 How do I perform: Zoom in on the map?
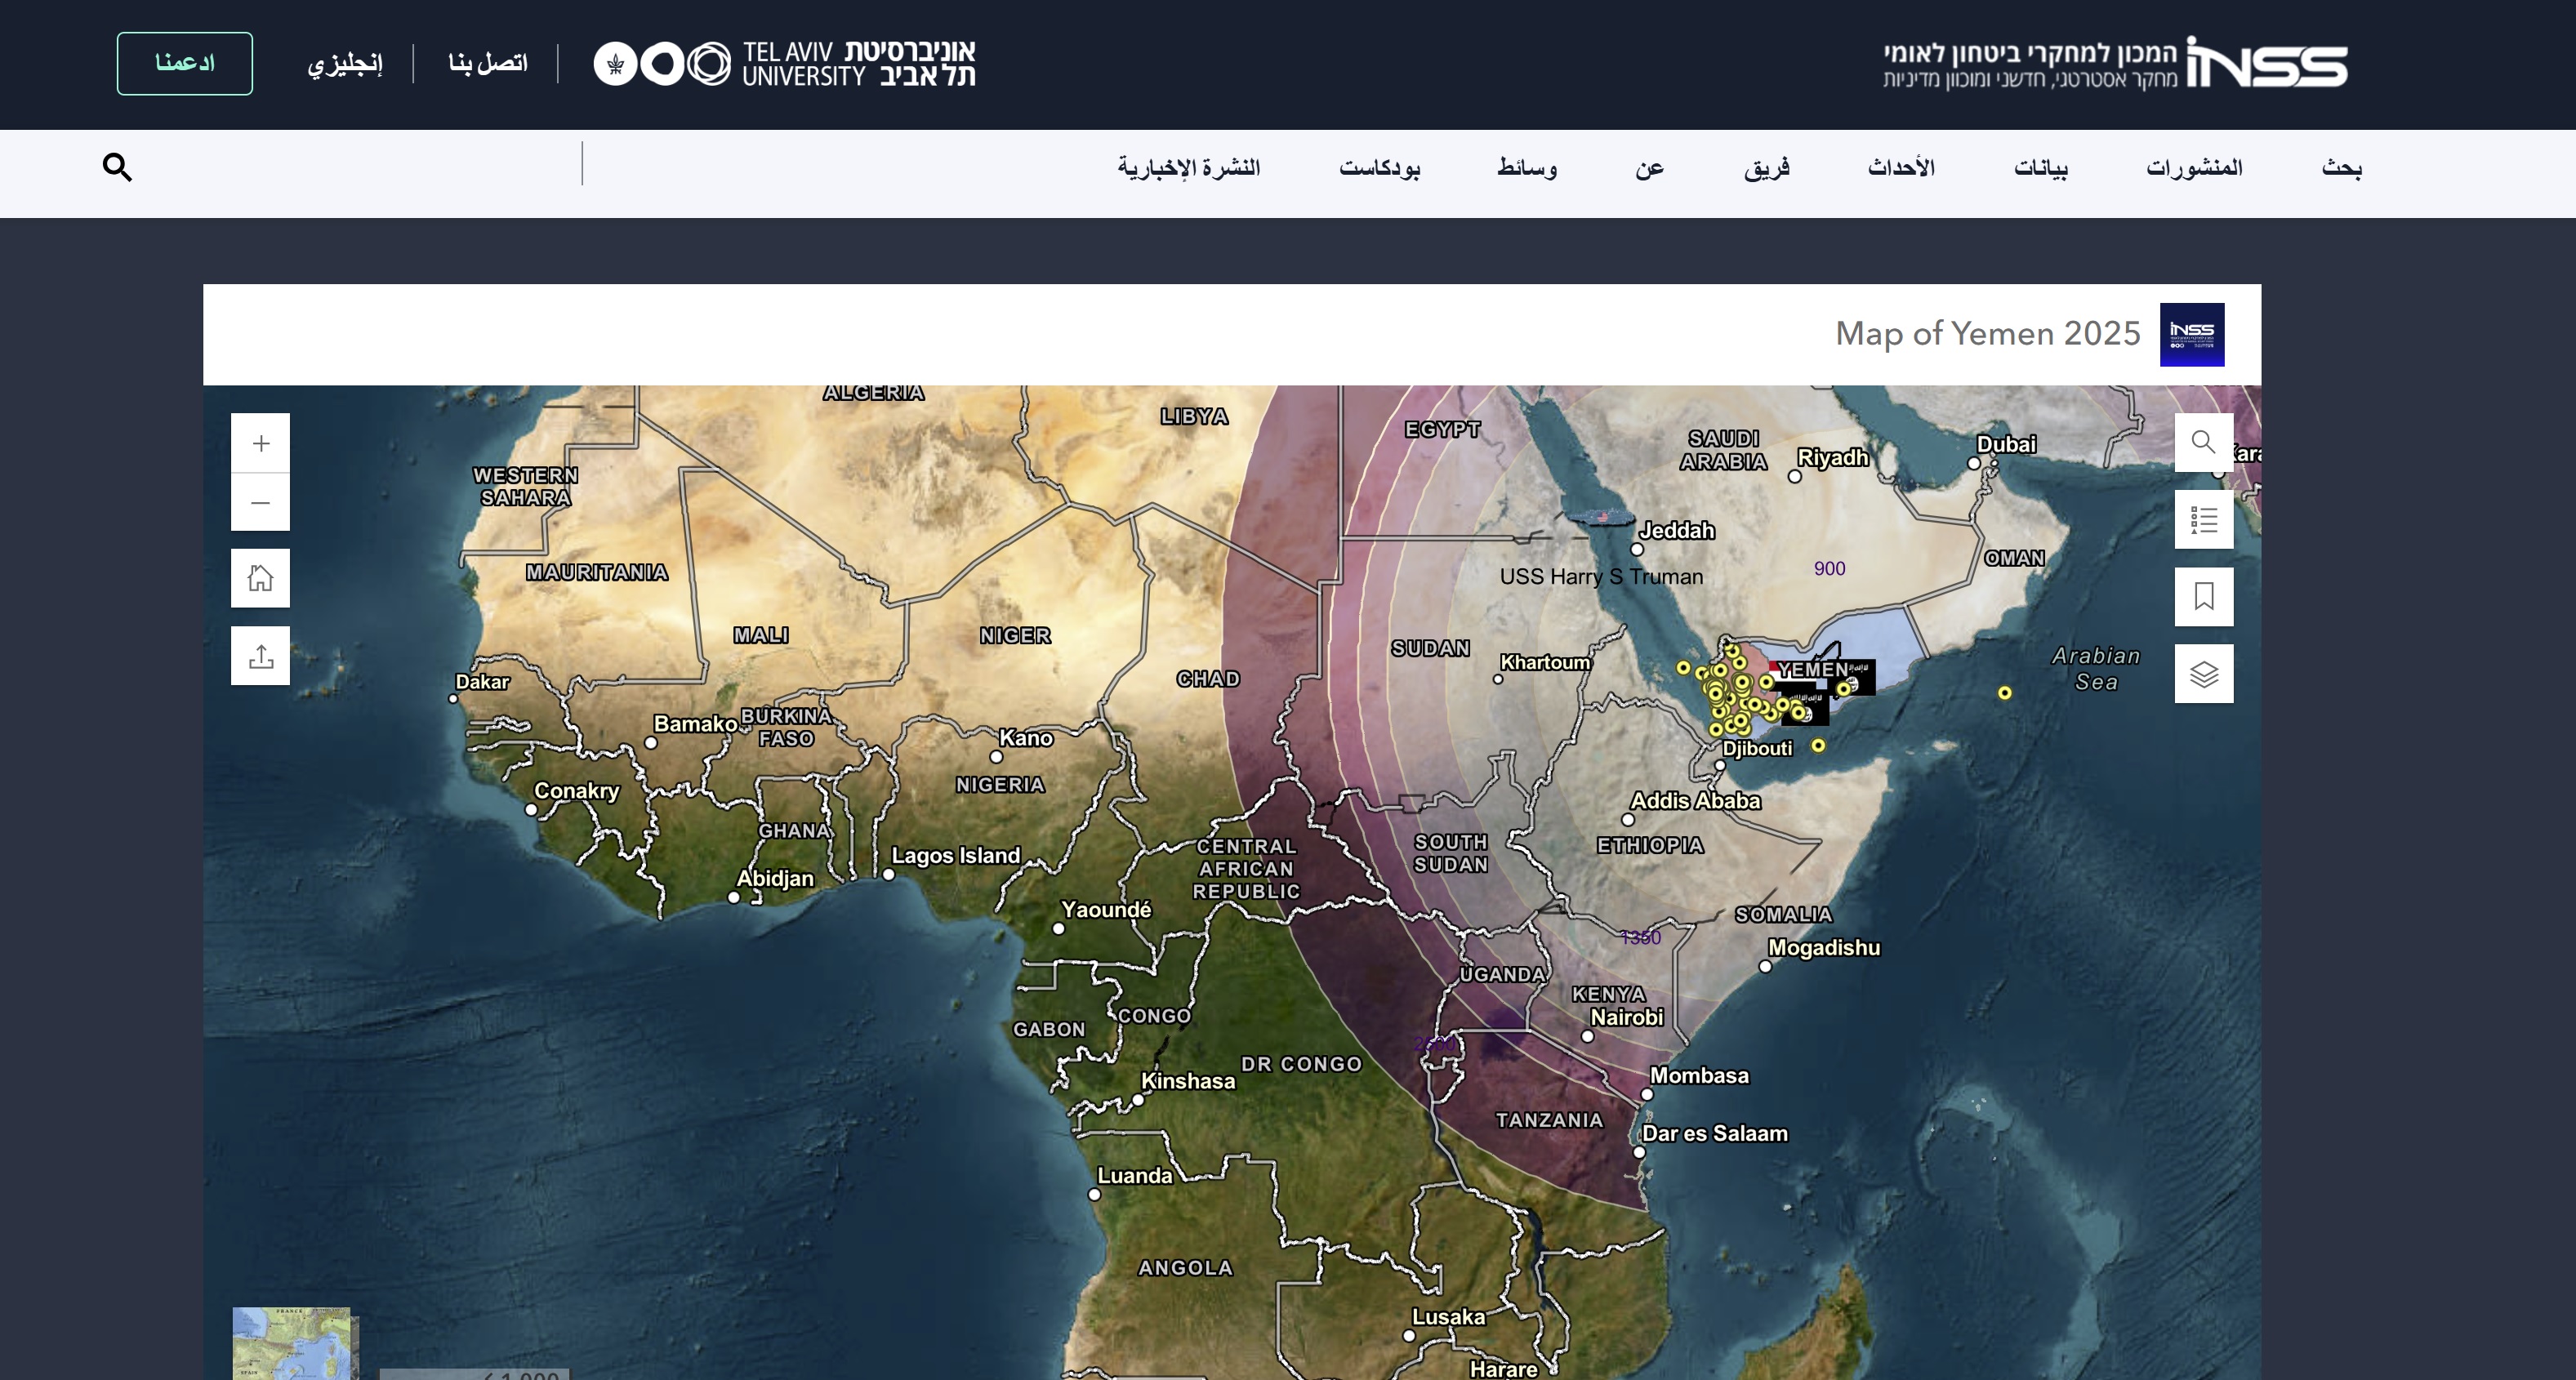(260, 443)
